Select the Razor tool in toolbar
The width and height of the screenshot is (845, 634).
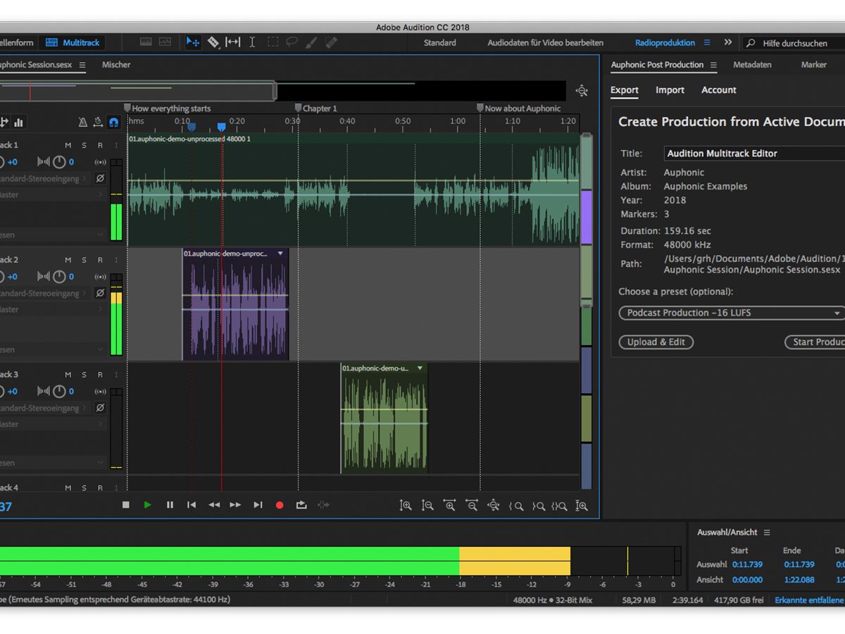coord(213,42)
